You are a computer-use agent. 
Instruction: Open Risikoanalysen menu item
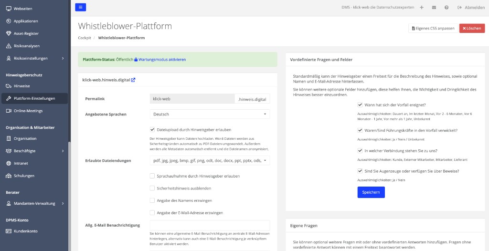(x=34, y=46)
